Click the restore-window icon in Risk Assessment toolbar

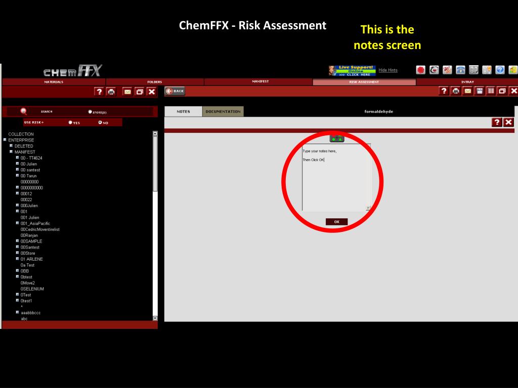502,91
